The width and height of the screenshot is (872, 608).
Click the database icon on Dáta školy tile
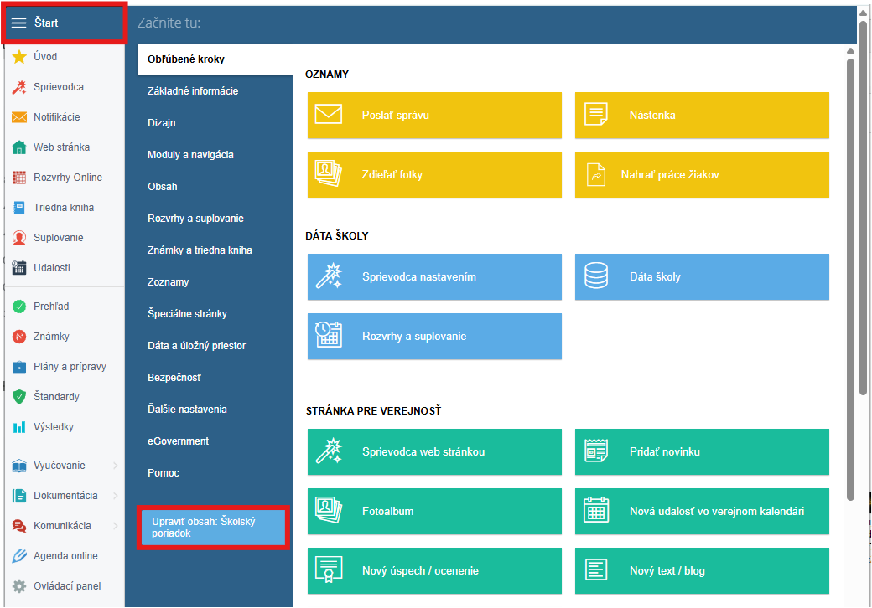596,276
